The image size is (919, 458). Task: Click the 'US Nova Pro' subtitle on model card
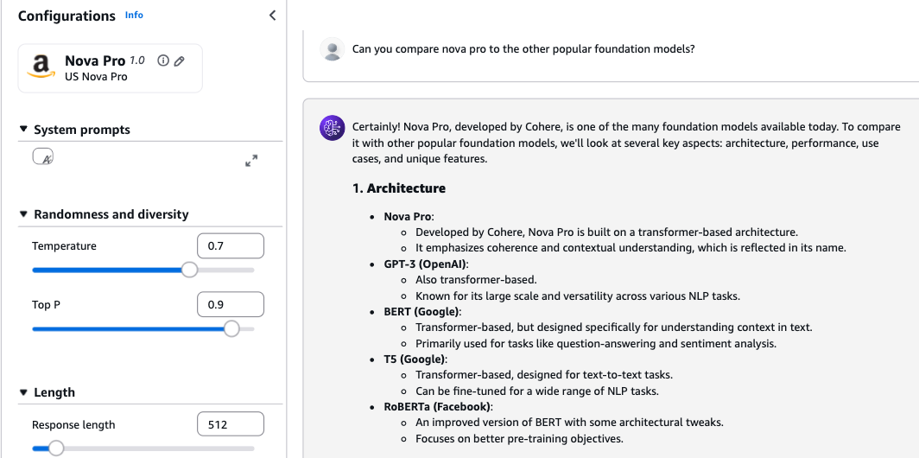(96, 77)
